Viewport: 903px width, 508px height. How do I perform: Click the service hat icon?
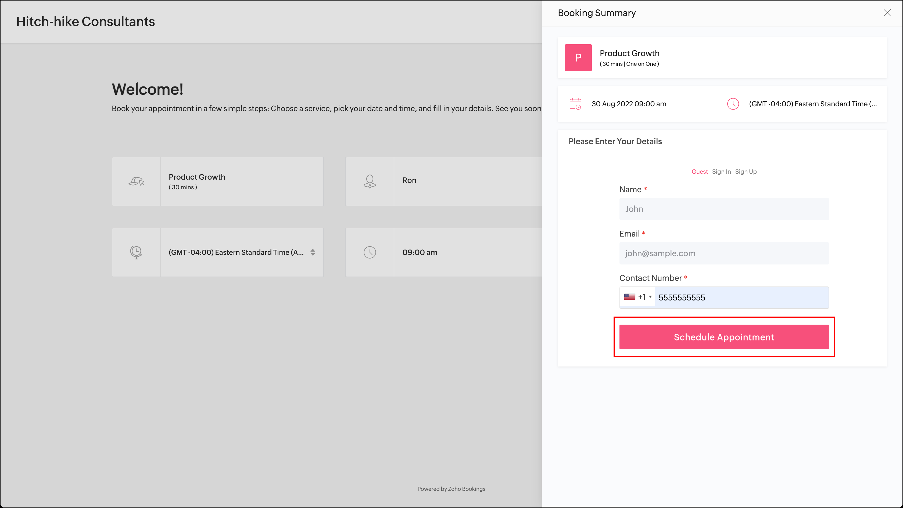136,181
